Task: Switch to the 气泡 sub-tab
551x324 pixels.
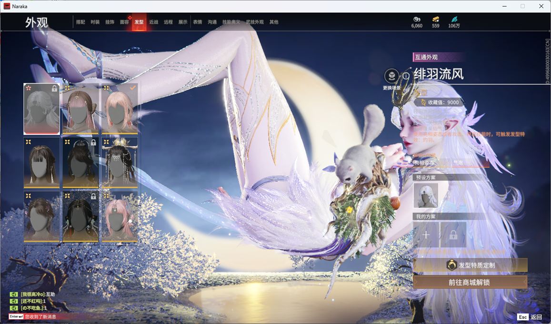Action: coord(458,163)
